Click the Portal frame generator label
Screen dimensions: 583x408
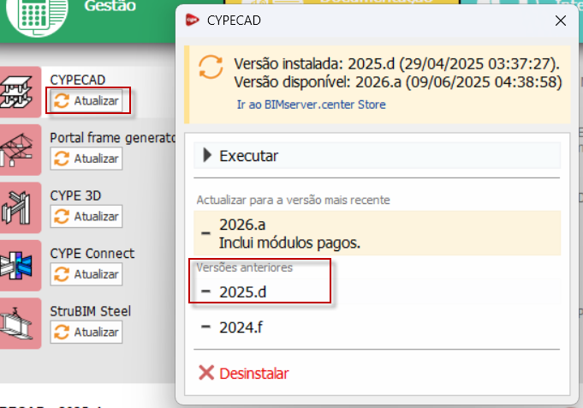113,138
